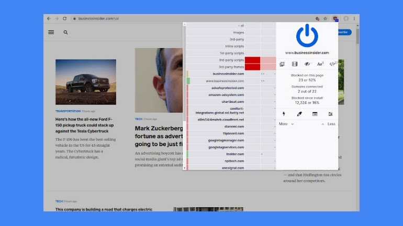The width and height of the screenshot is (403, 226).
Task: Open the TRANSPORTATION category link
Action: (x=68, y=111)
